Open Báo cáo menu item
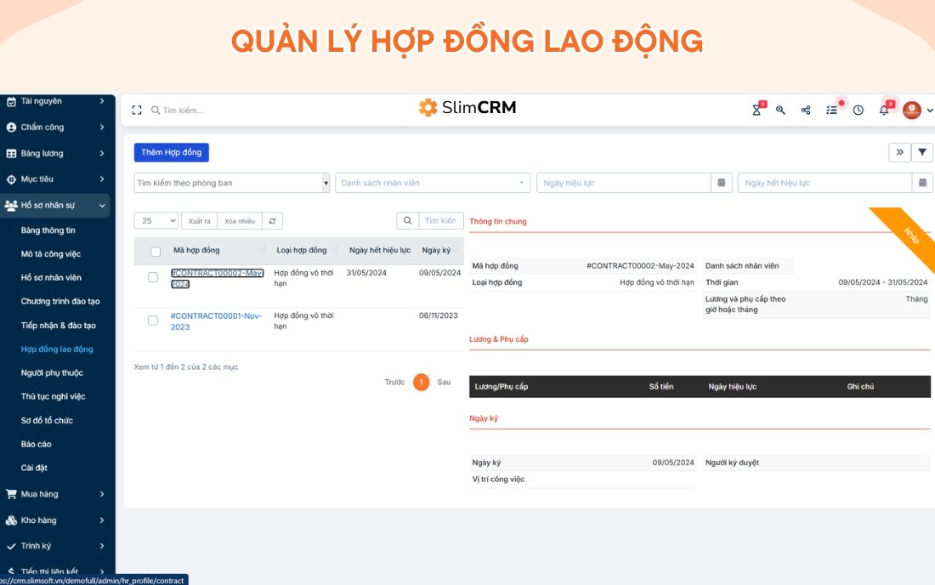This screenshot has height=585, width=935. tap(37, 444)
